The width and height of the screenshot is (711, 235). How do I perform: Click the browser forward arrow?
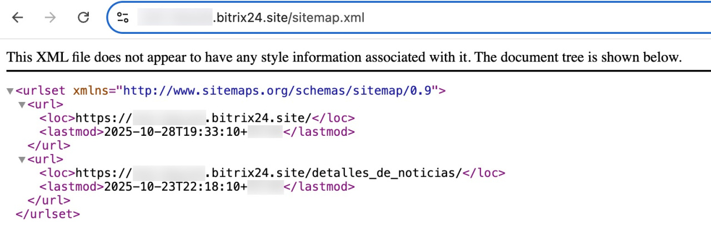(x=51, y=18)
